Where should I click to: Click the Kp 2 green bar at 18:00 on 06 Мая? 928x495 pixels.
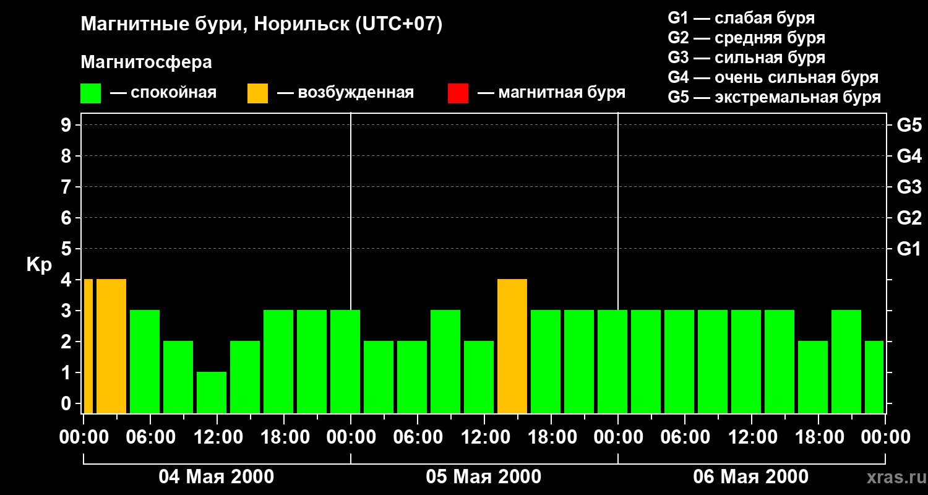pos(813,377)
